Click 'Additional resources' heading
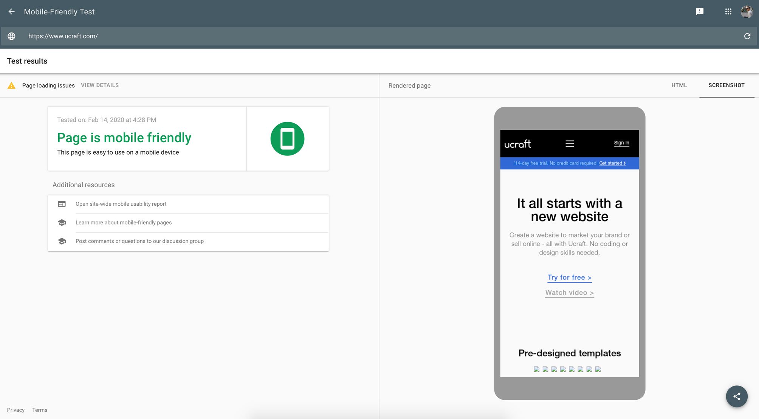This screenshot has height=419, width=759. coord(84,185)
